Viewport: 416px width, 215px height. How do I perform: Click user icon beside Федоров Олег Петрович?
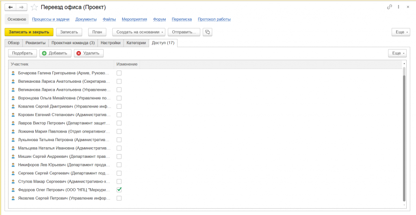click(13, 190)
